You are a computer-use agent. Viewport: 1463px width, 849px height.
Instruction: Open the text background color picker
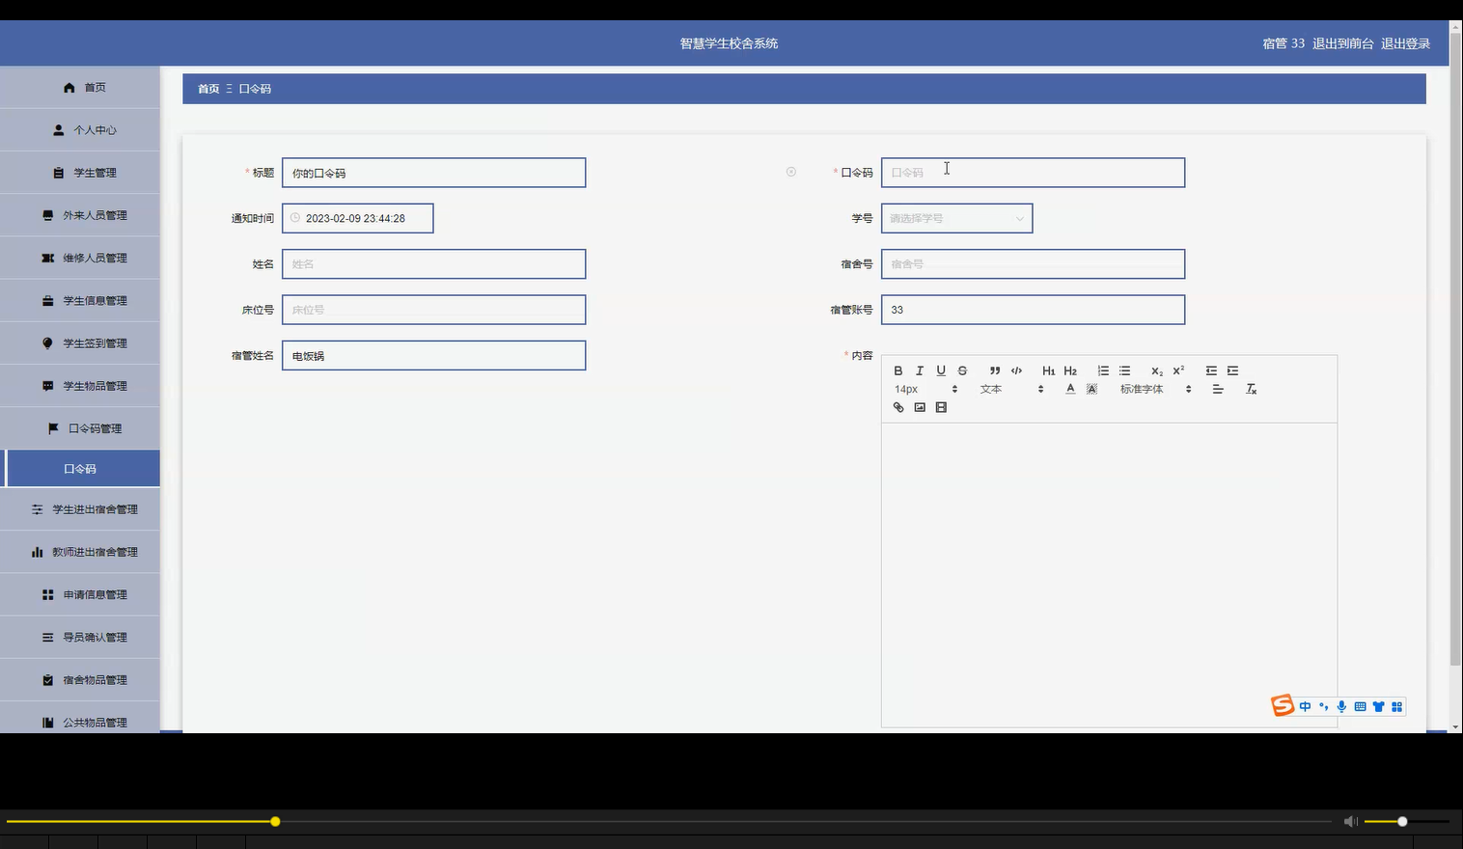point(1091,389)
